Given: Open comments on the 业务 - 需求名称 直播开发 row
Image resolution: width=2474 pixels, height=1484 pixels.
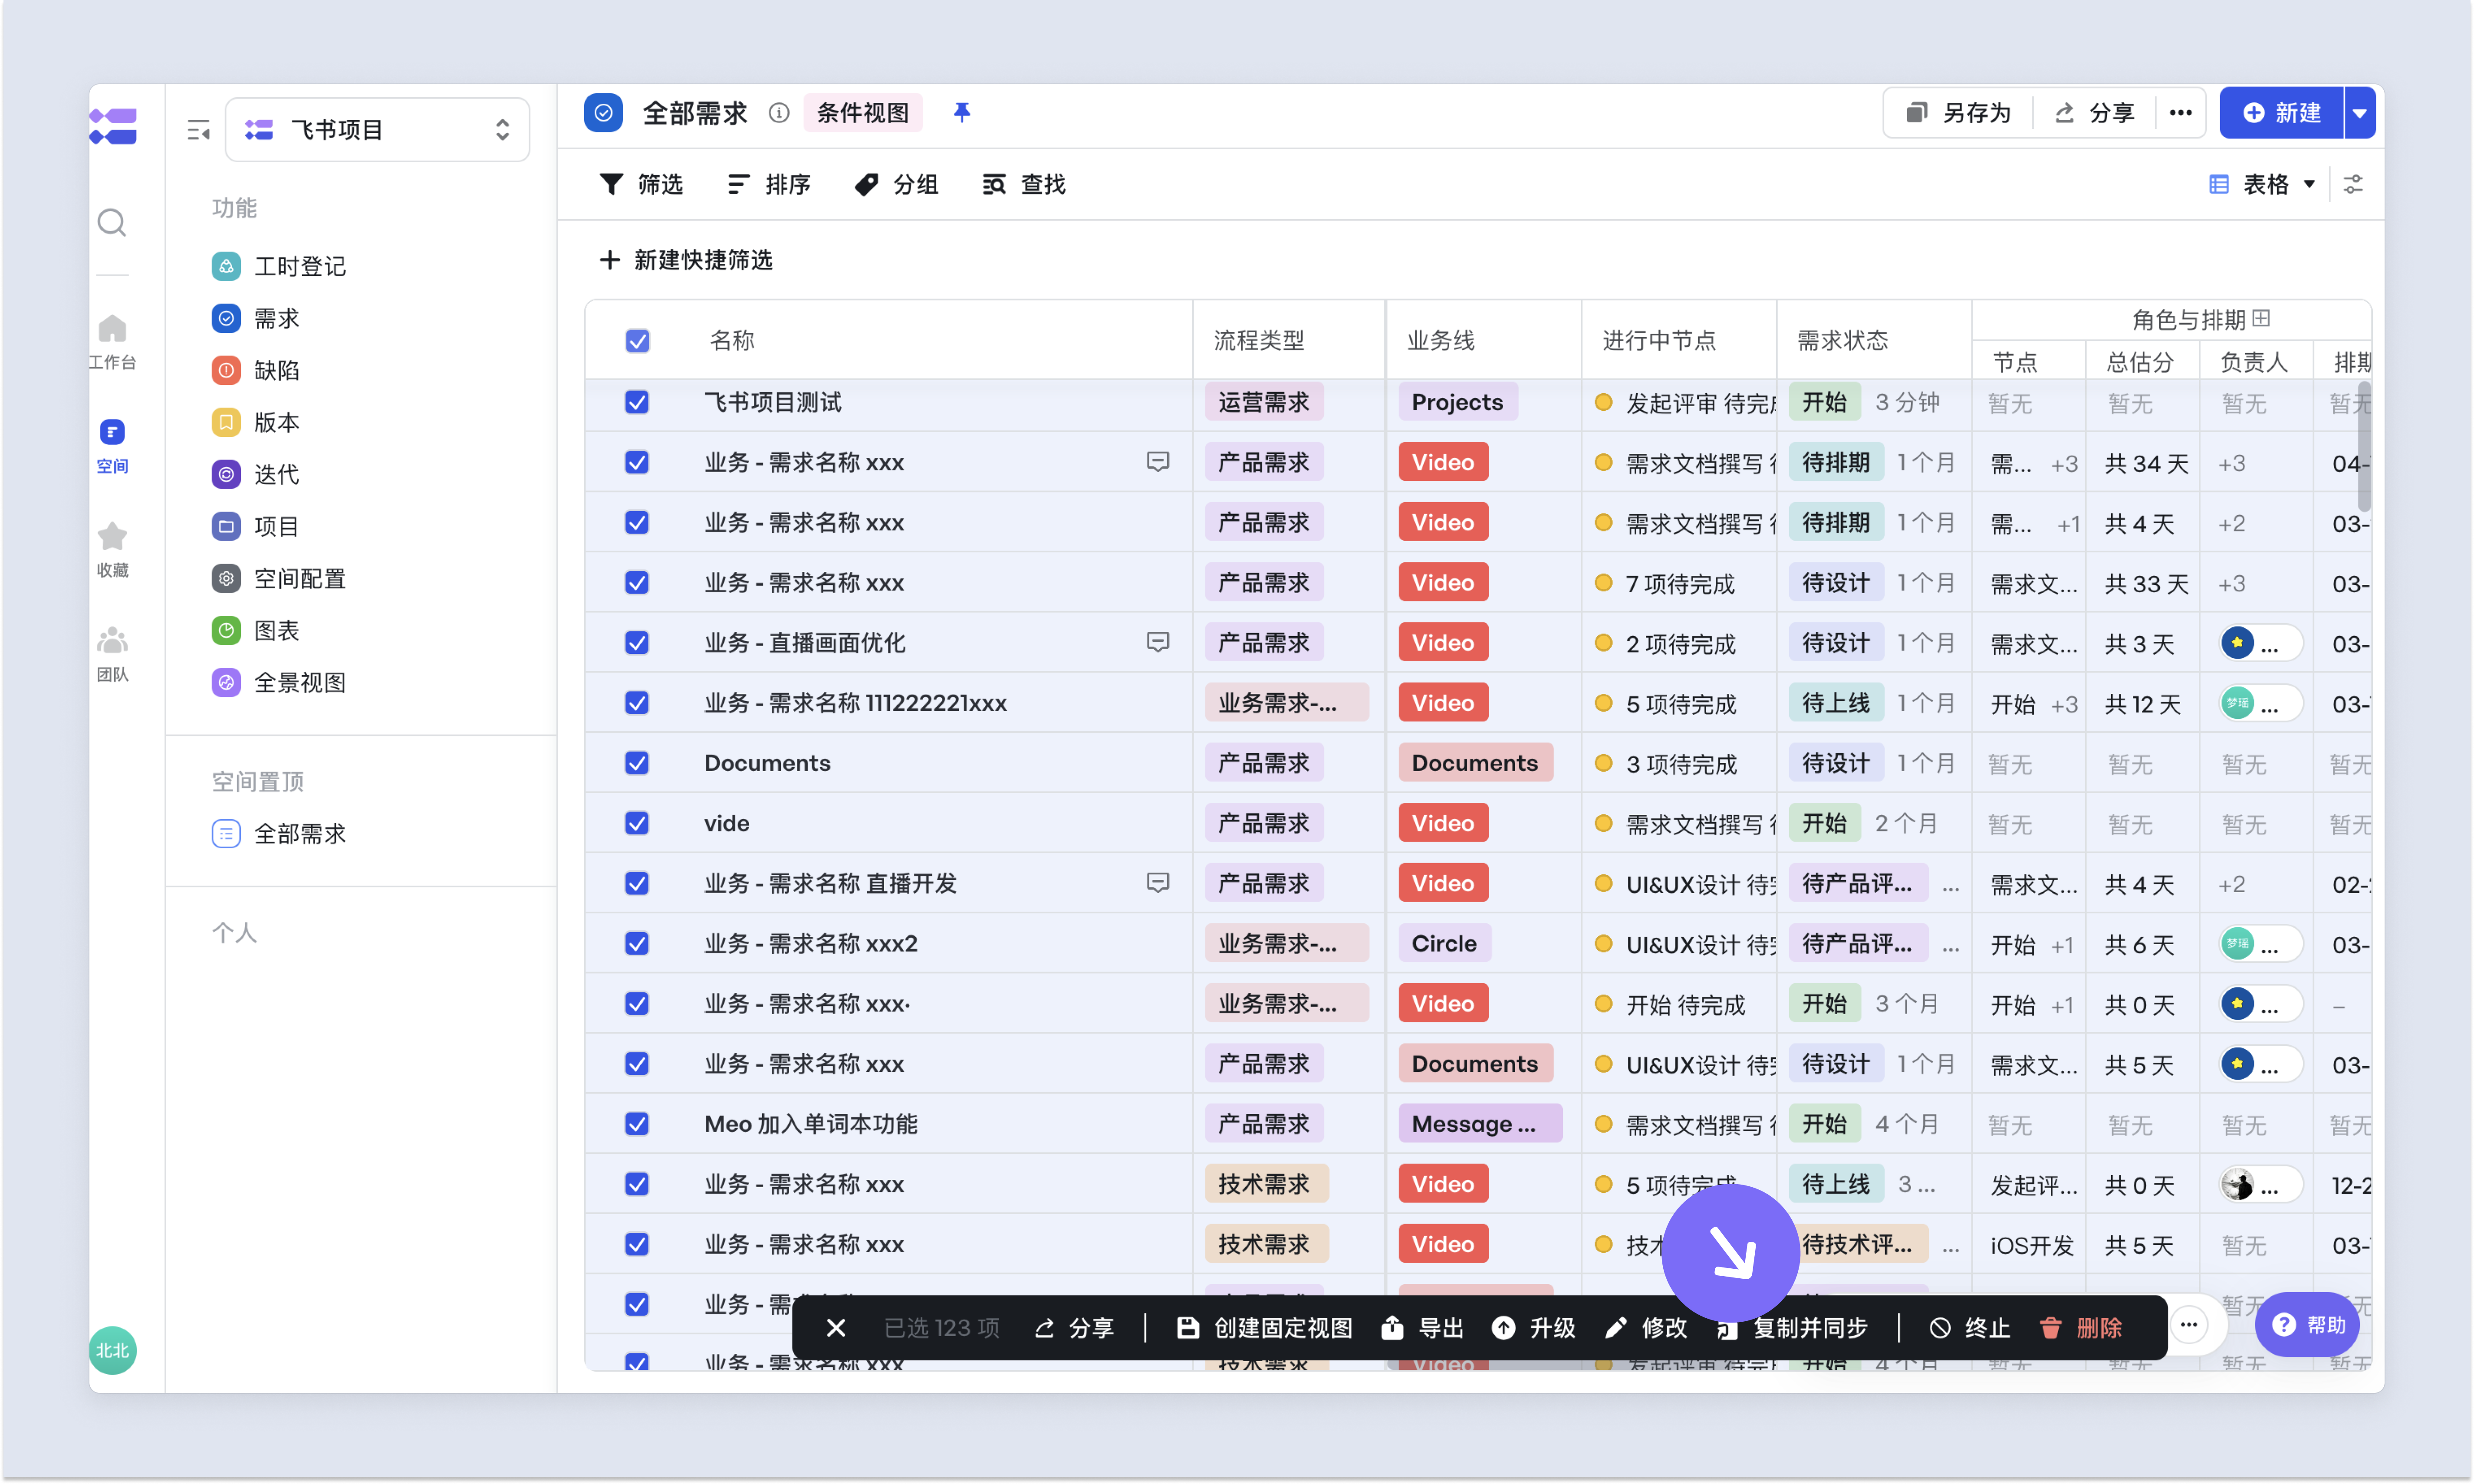Looking at the screenshot, I should point(1157,883).
